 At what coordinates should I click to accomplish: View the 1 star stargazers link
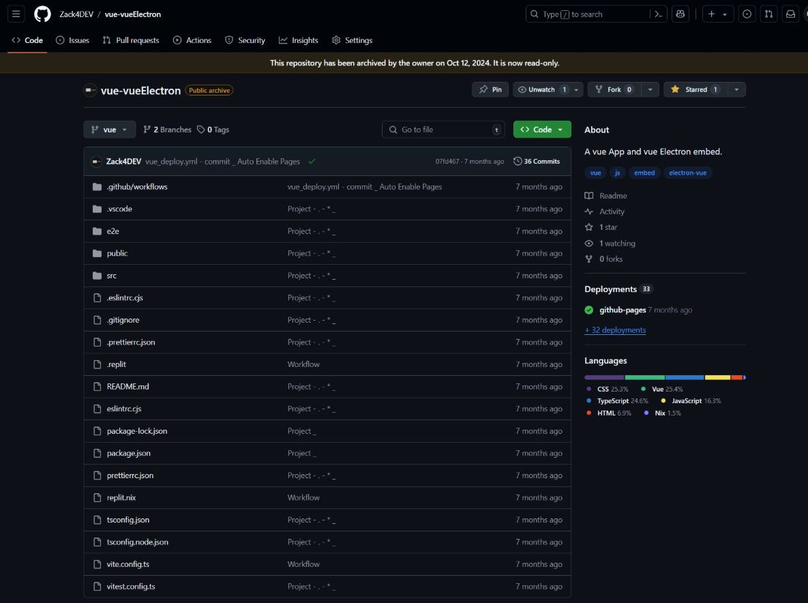click(601, 227)
